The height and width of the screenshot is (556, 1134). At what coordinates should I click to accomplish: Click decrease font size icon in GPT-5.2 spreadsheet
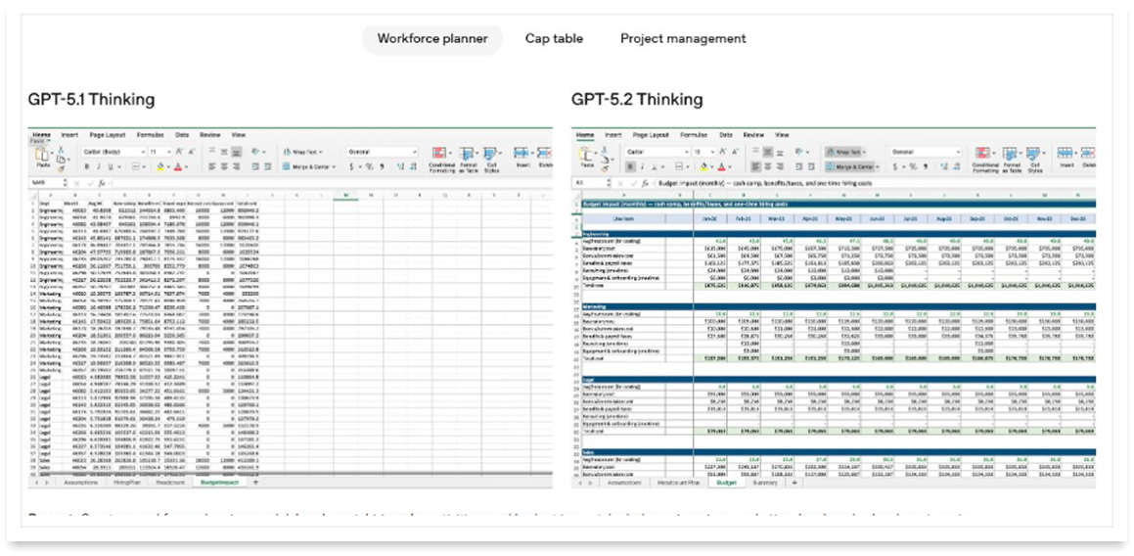tap(735, 152)
